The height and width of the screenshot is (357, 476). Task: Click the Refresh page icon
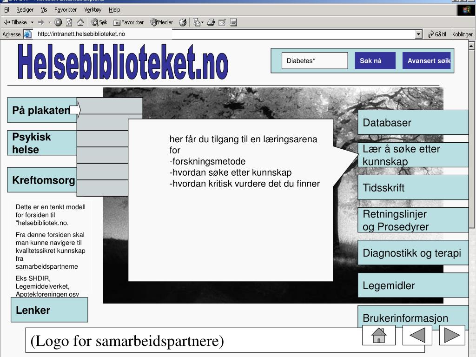click(69, 22)
